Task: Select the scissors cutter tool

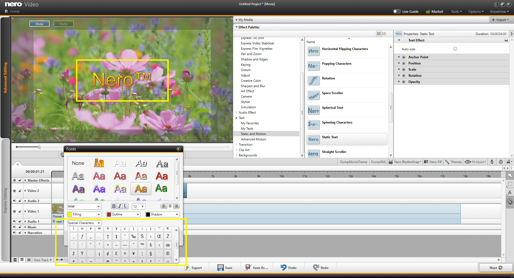Action: 510,192
